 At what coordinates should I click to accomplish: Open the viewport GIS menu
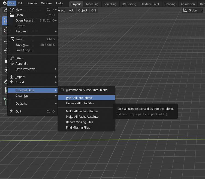coord(94,10)
